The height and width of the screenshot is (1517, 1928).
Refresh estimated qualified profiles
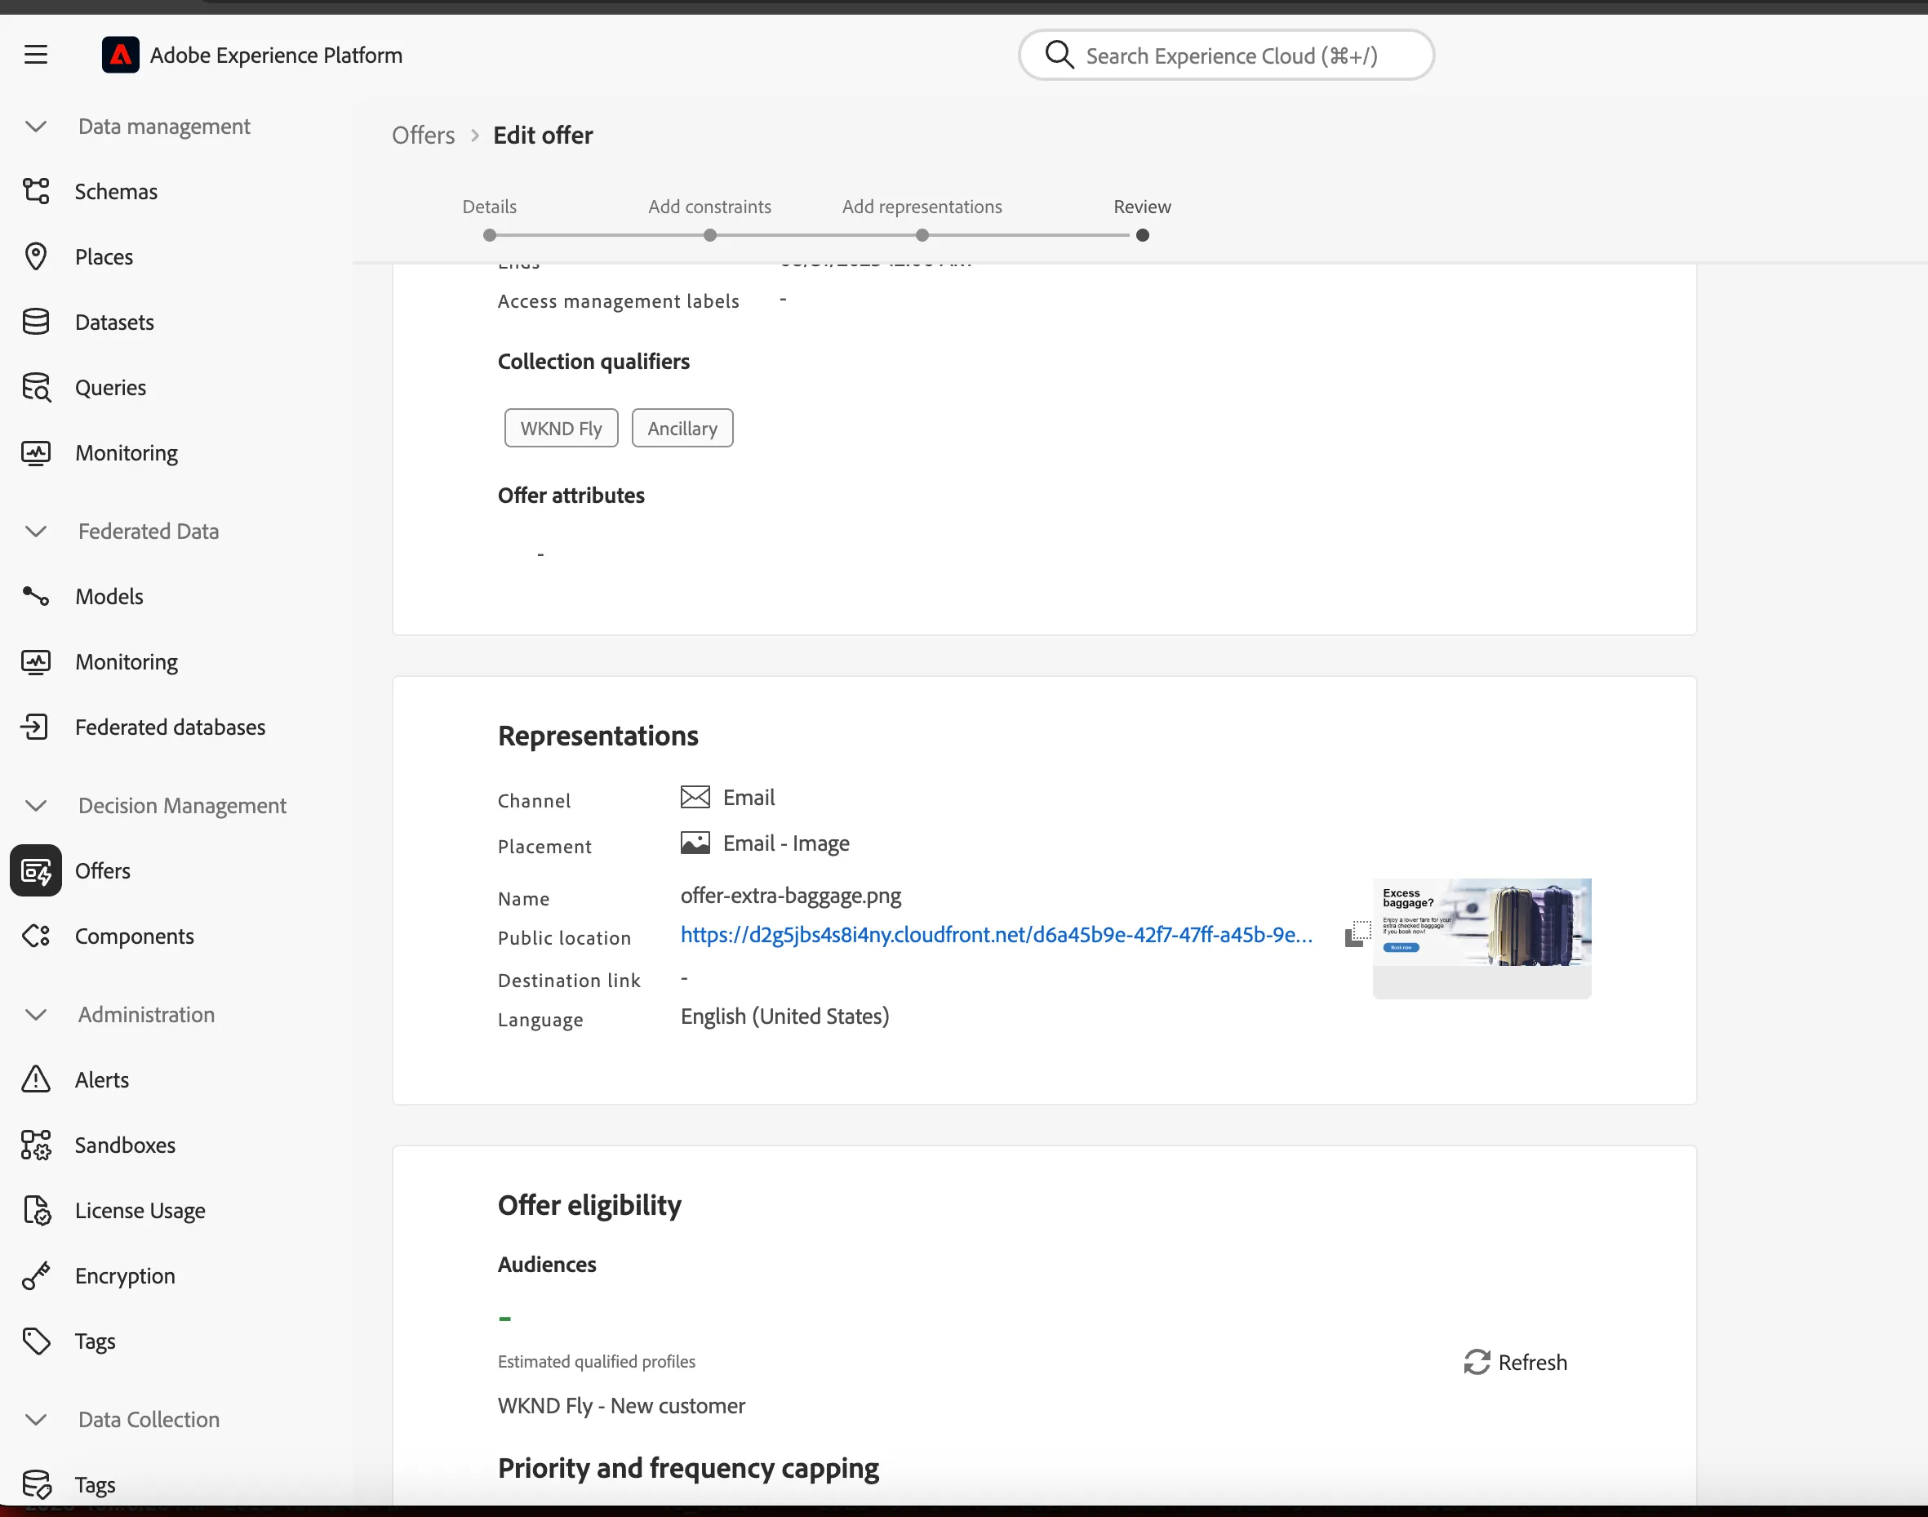[x=1515, y=1362]
